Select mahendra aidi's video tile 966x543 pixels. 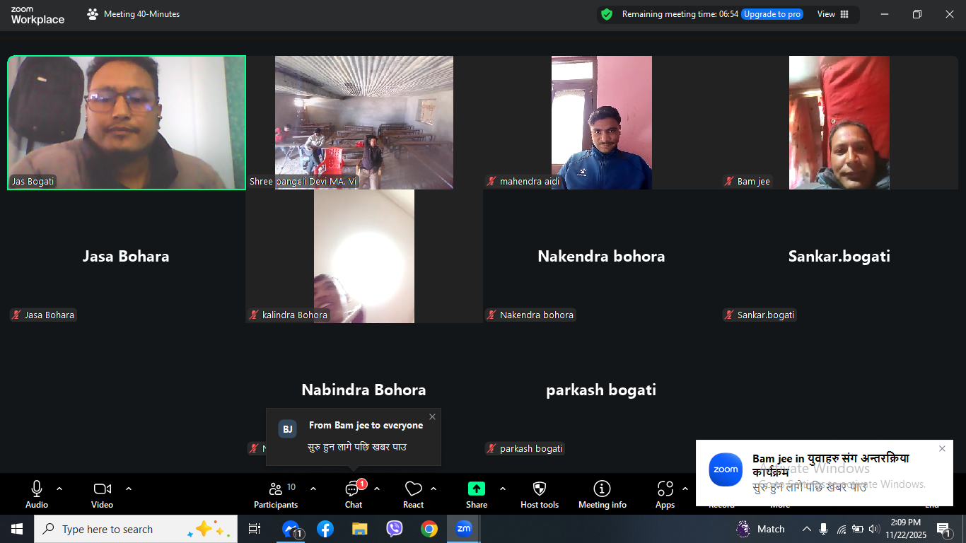point(601,122)
